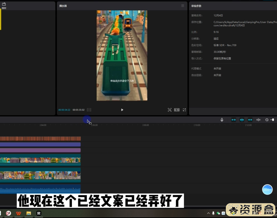Viewport: 277px width, 218px height.
Task: Click the cloud drive tray icon
Action: pyautogui.click(x=223, y=213)
